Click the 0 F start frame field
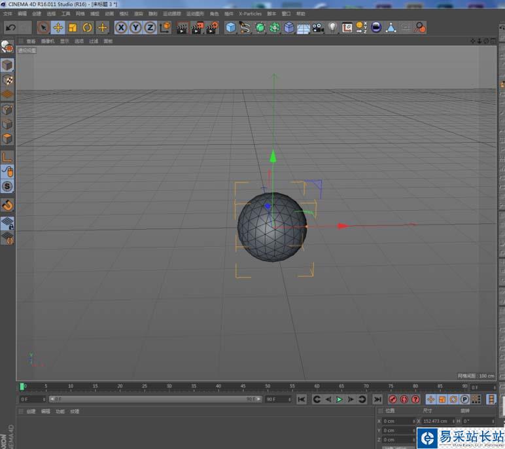The height and width of the screenshot is (449, 505). (x=33, y=399)
